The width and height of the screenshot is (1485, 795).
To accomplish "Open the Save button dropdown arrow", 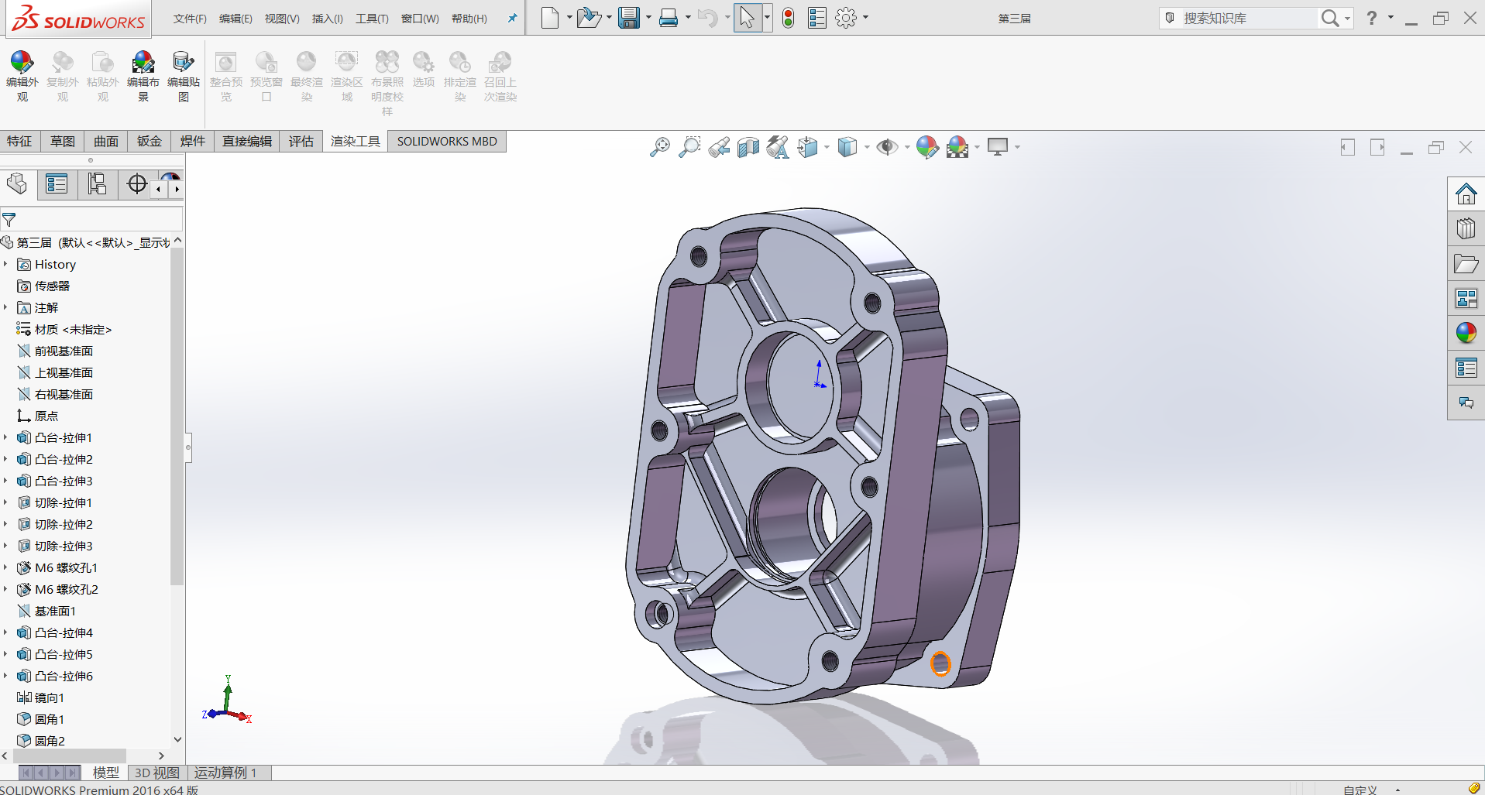I will click(648, 18).
